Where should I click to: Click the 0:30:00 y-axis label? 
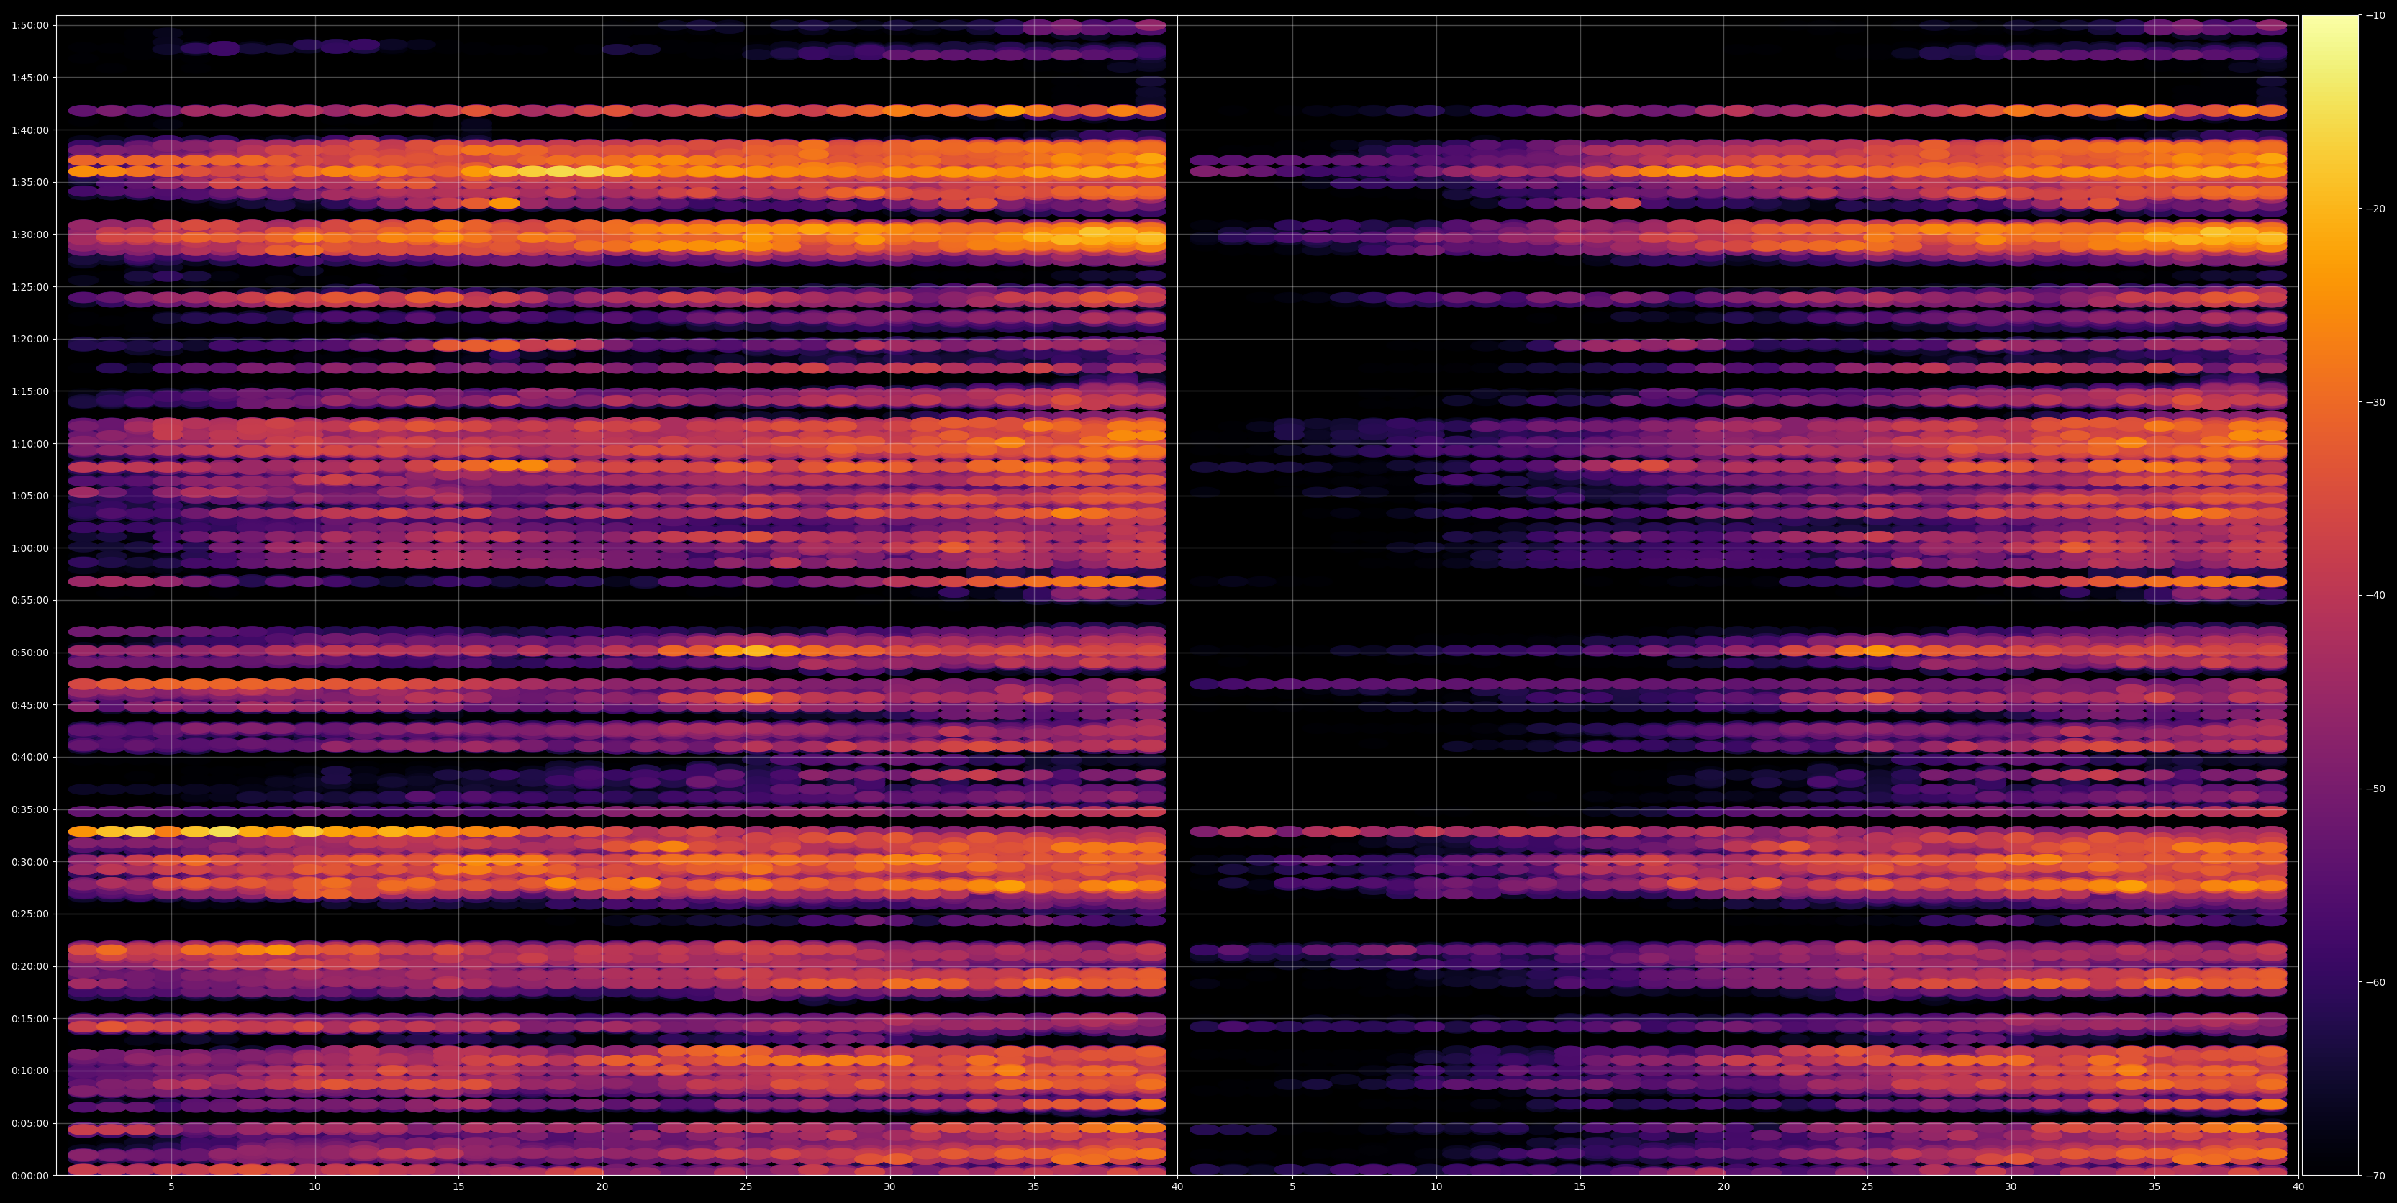pos(30,861)
